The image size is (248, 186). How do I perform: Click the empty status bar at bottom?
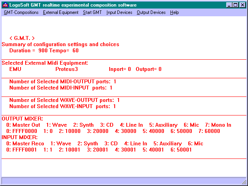(124, 181)
